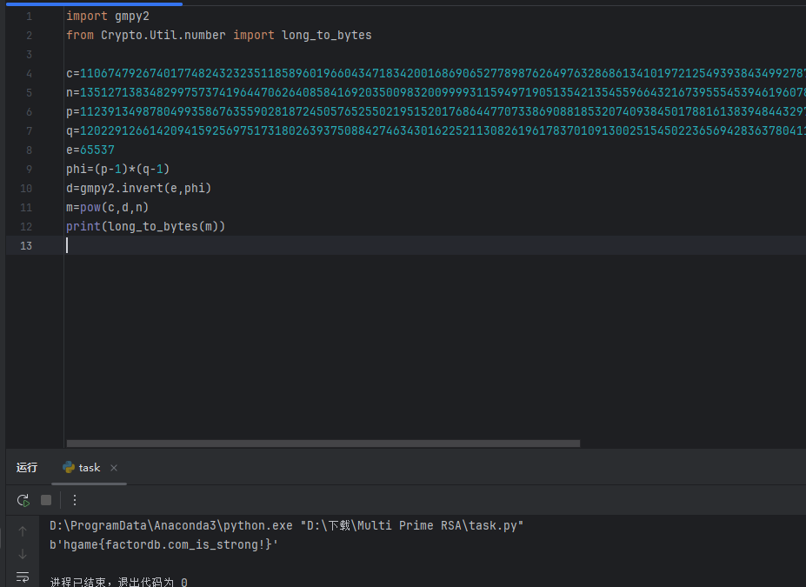Open the three-dot more options menu
The image size is (806, 587).
[74, 499]
